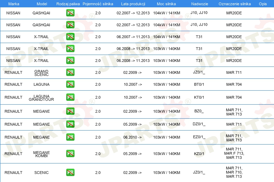The image size is (274, 182).
Task: Click the fuel icon in the MEGANE DZ0/1_ row
Action: point(70,124)
